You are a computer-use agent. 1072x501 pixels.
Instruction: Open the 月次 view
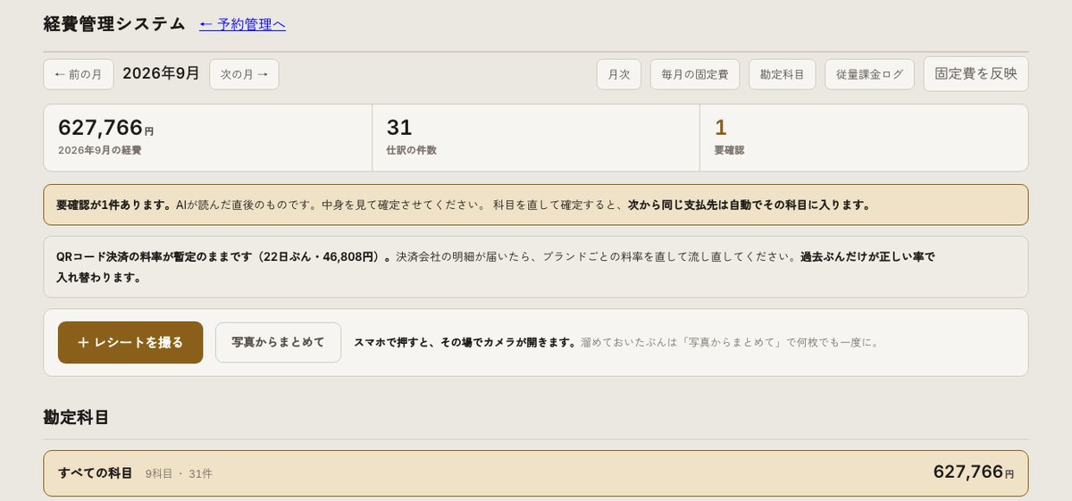[x=619, y=74]
